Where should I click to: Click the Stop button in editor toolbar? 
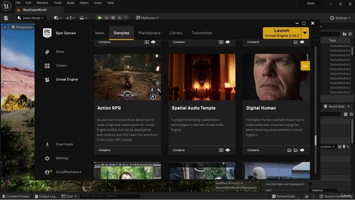113,18
